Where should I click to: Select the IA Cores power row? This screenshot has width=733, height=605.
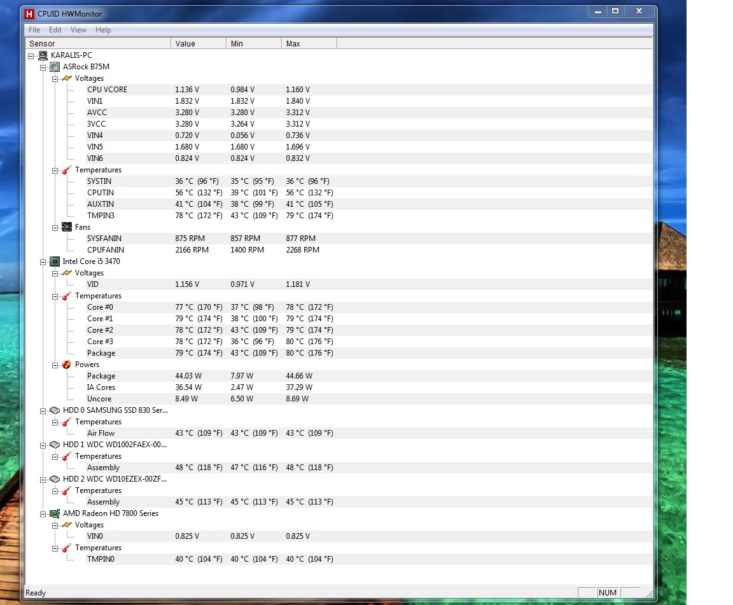pyautogui.click(x=369, y=387)
